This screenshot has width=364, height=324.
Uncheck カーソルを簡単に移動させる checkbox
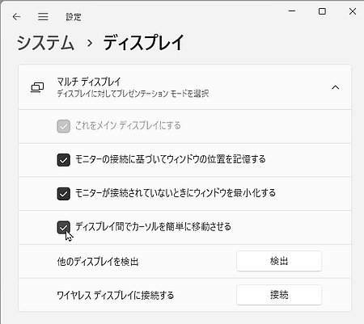pos(64,228)
